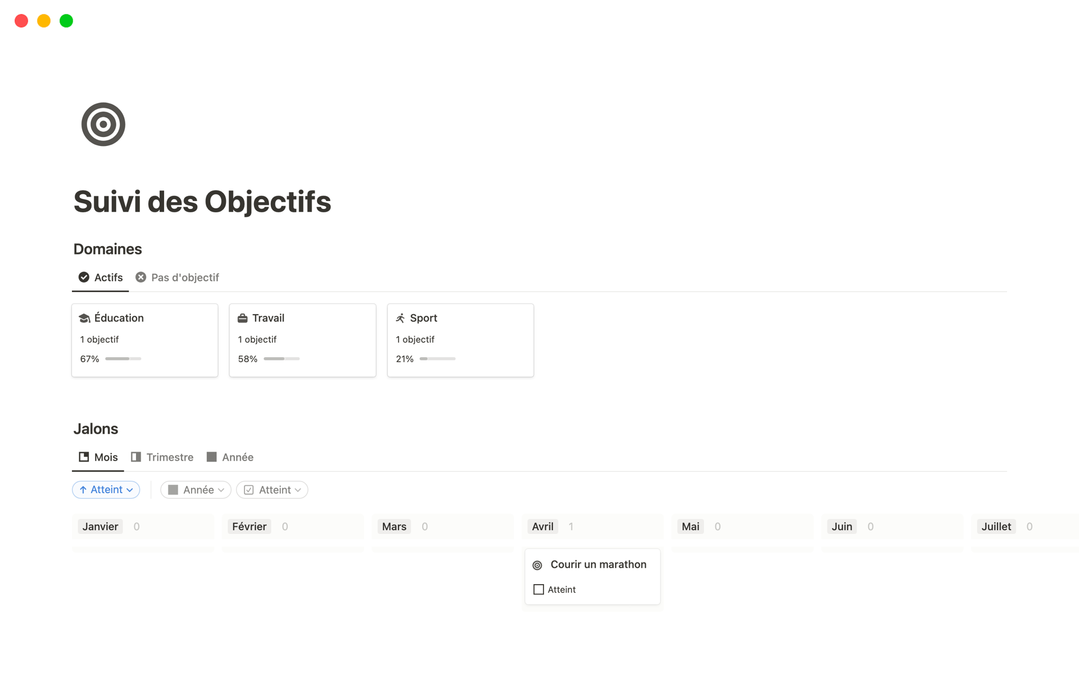Viewport: 1079px width, 674px height.
Task: Open the Année filter dropdown
Action: [x=196, y=490]
